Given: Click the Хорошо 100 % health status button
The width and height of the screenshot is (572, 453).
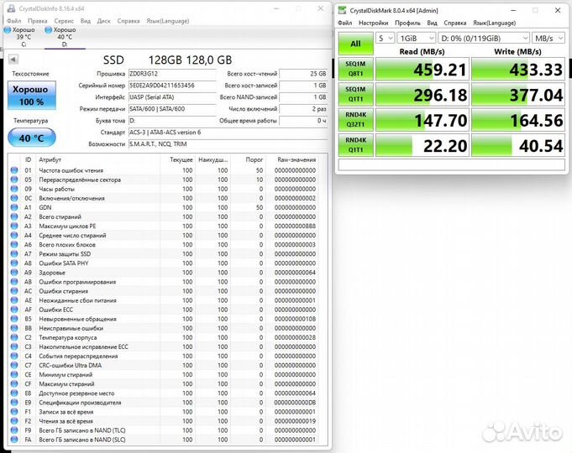Looking at the screenshot, I should [32, 95].
